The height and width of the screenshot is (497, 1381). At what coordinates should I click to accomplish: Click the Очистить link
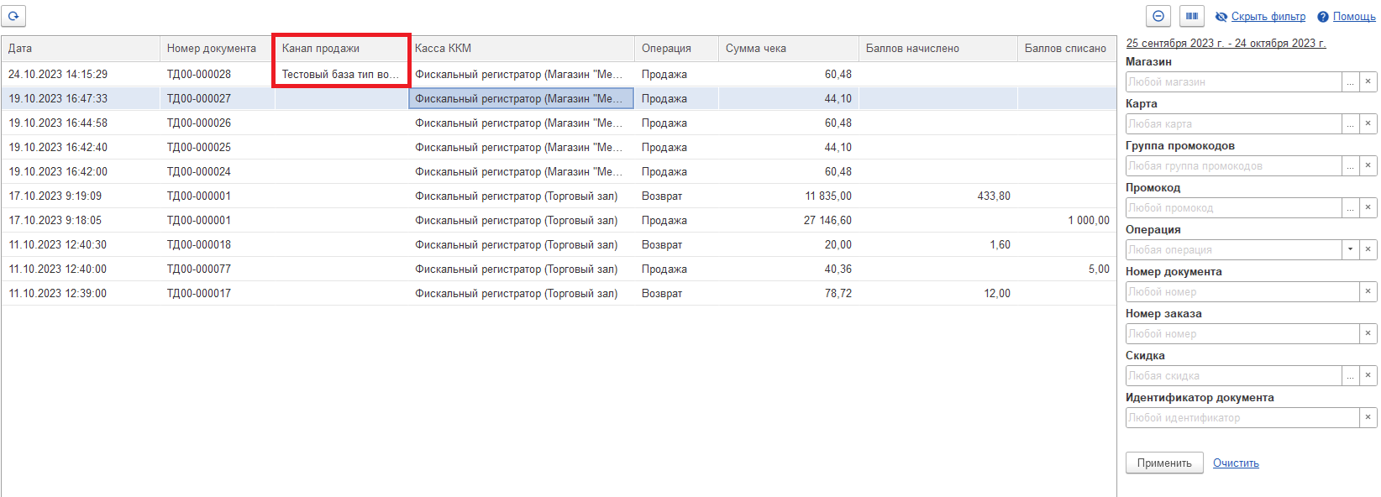pyautogui.click(x=1236, y=463)
